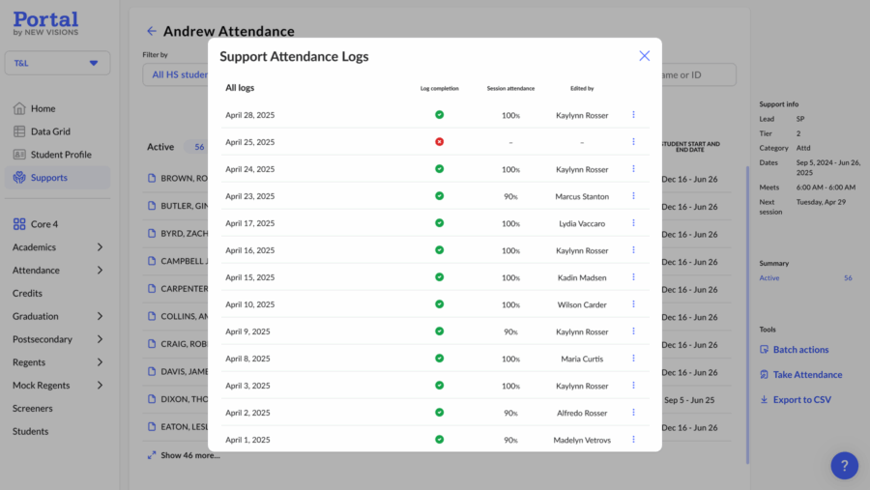Click Take Attendance link
Screen dimensions: 870x490
(x=806, y=375)
